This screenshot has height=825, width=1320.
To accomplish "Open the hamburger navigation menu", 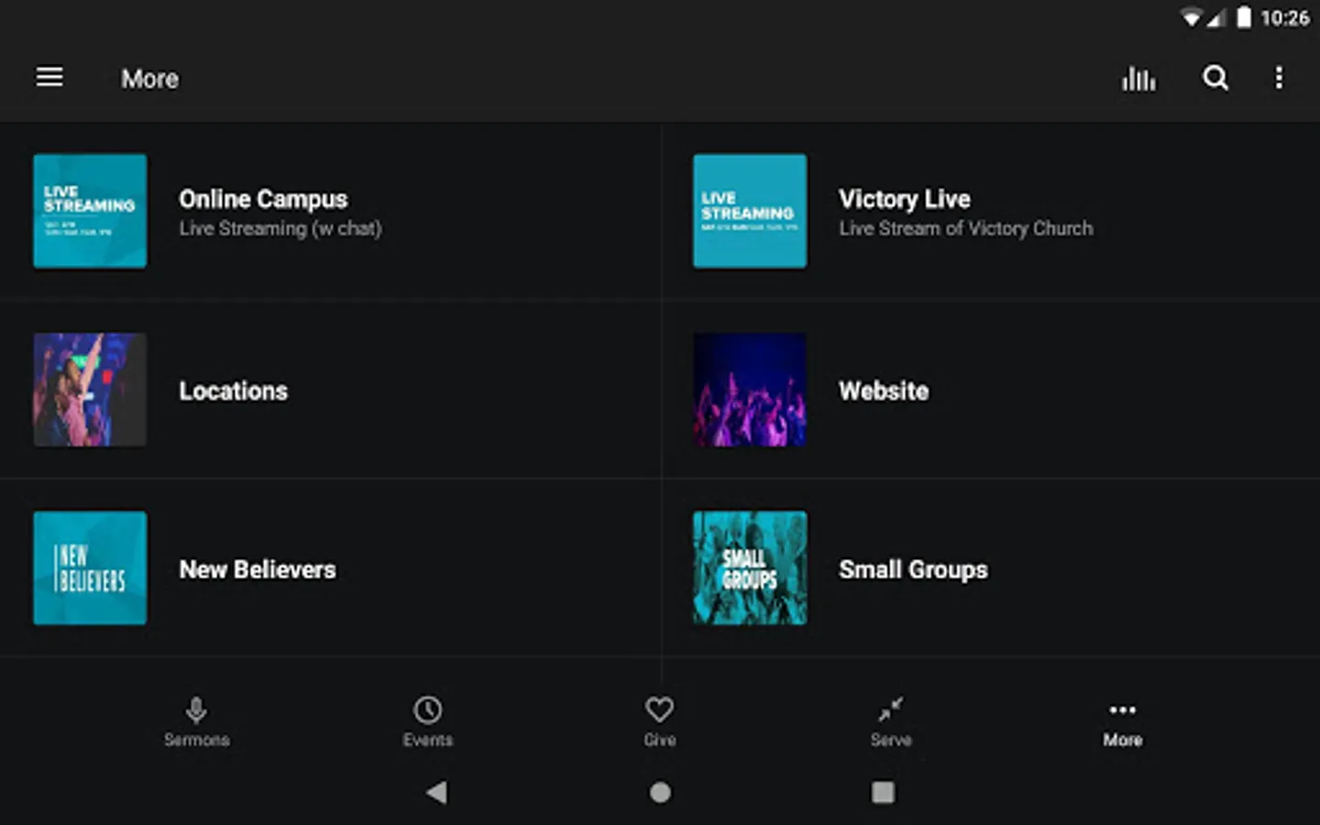I will coord(49,78).
